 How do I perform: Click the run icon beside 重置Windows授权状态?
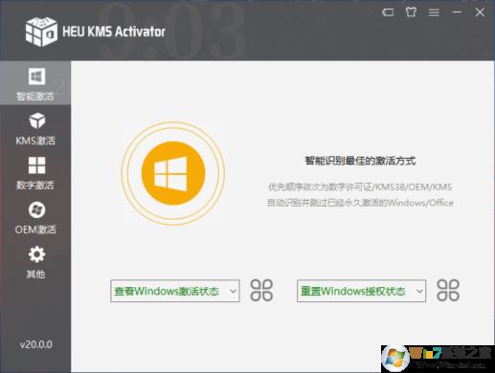point(448,291)
